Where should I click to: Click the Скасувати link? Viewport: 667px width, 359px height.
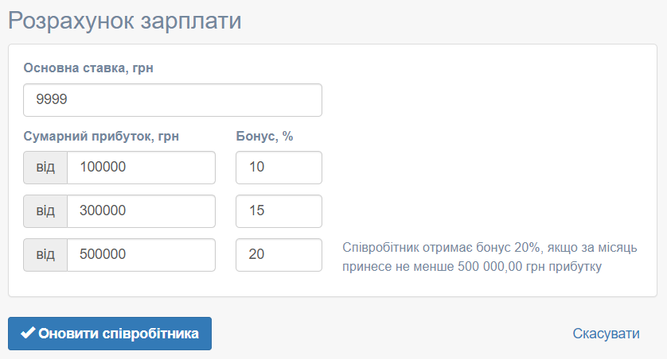(606, 334)
